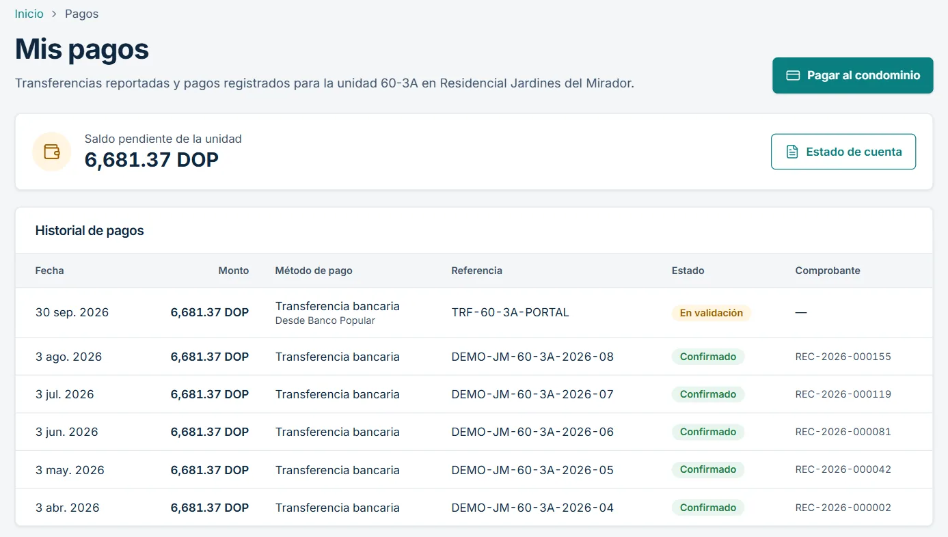Open receipt REC-2026-000081
This screenshot has width=948, height=537.
843,432
